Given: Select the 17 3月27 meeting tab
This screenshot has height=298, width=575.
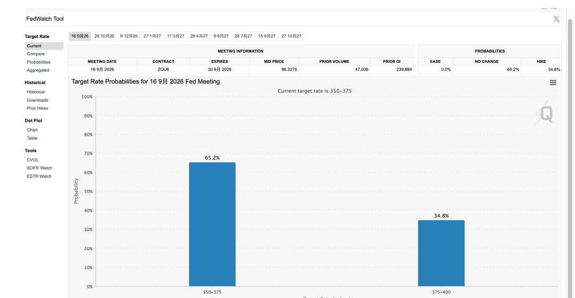Looking at the screenshot, I should (x=176, y=36).
